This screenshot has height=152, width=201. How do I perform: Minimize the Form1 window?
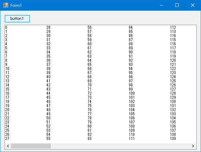tap(162, 5)
